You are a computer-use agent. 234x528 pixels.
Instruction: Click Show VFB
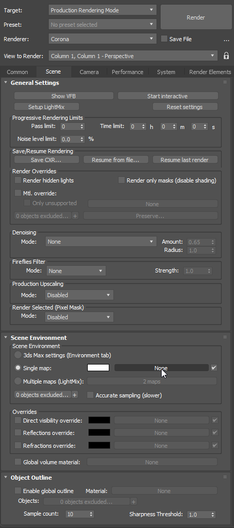[x=64, y=96]
